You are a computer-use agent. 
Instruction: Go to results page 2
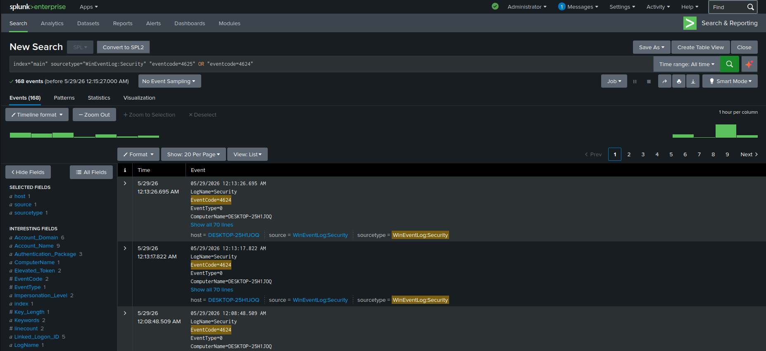click(x=629, y=154)
